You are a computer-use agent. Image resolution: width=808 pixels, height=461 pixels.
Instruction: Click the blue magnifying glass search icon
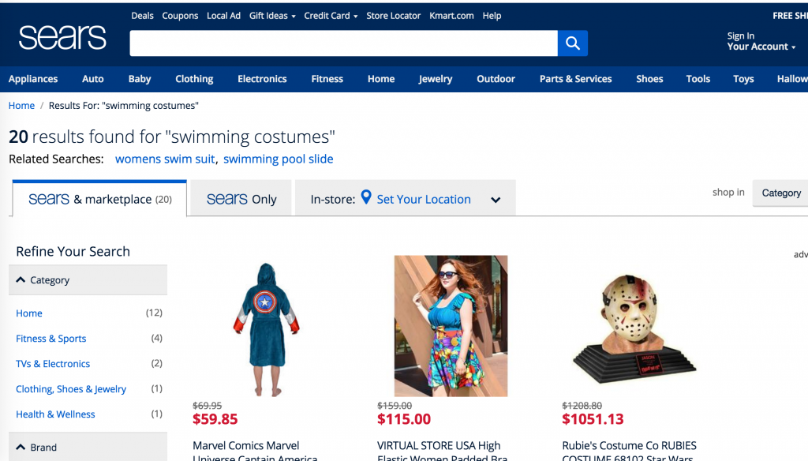pos(572,43)
